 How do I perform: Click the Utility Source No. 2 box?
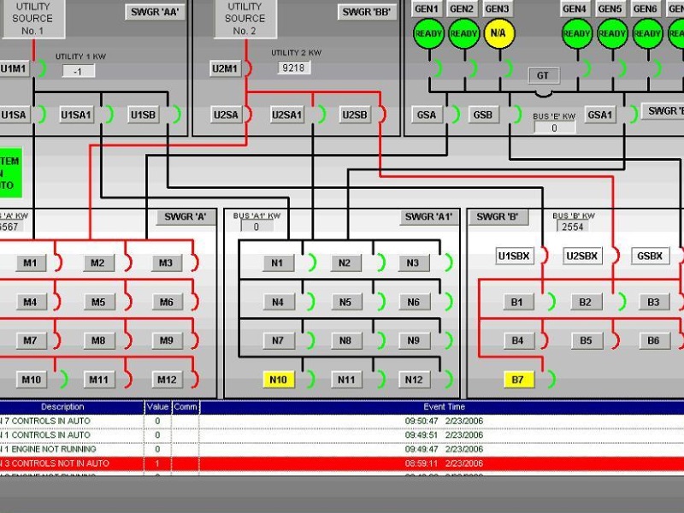click(245, 18)
